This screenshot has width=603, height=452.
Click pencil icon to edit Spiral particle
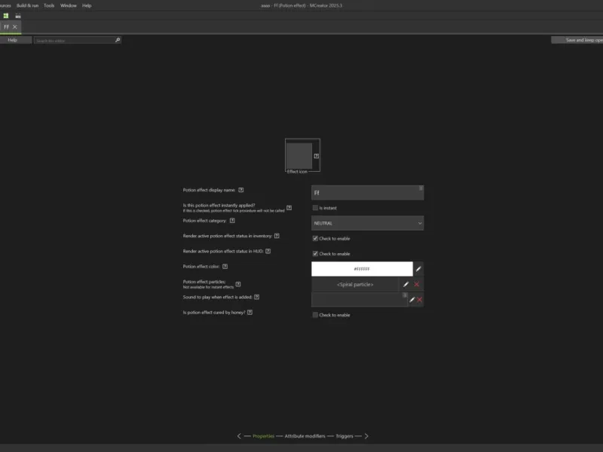click(x=406, y=285)
